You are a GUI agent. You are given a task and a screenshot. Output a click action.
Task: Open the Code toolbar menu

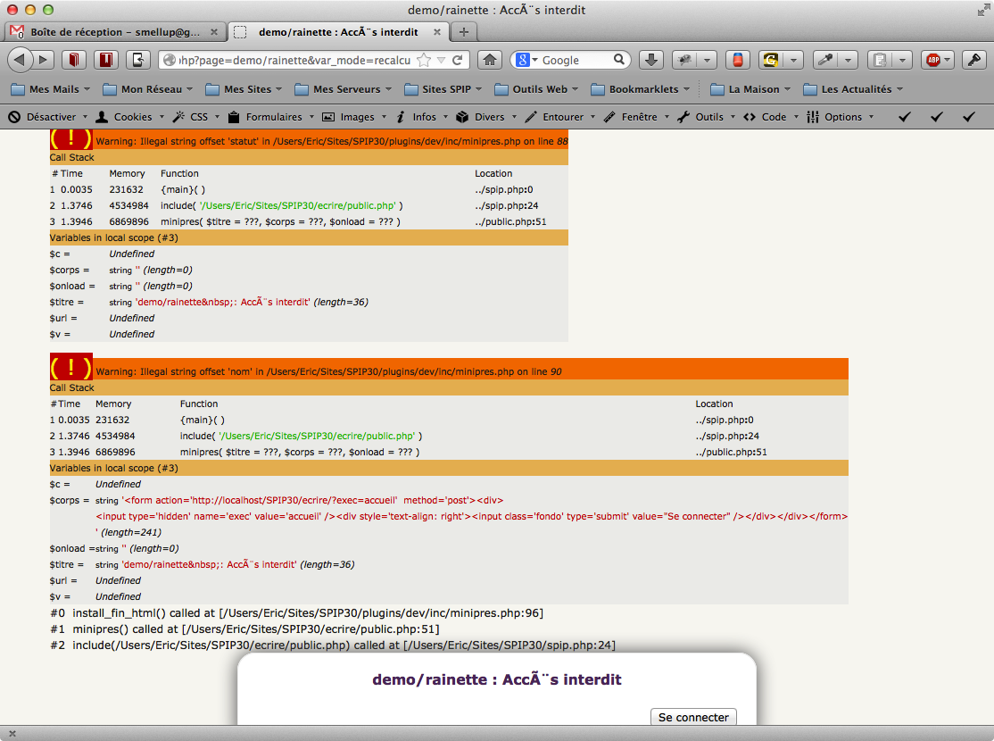coord(771,117)
